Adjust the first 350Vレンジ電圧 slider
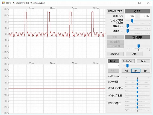This screenshot has width=153, height=115. [137, 88]
